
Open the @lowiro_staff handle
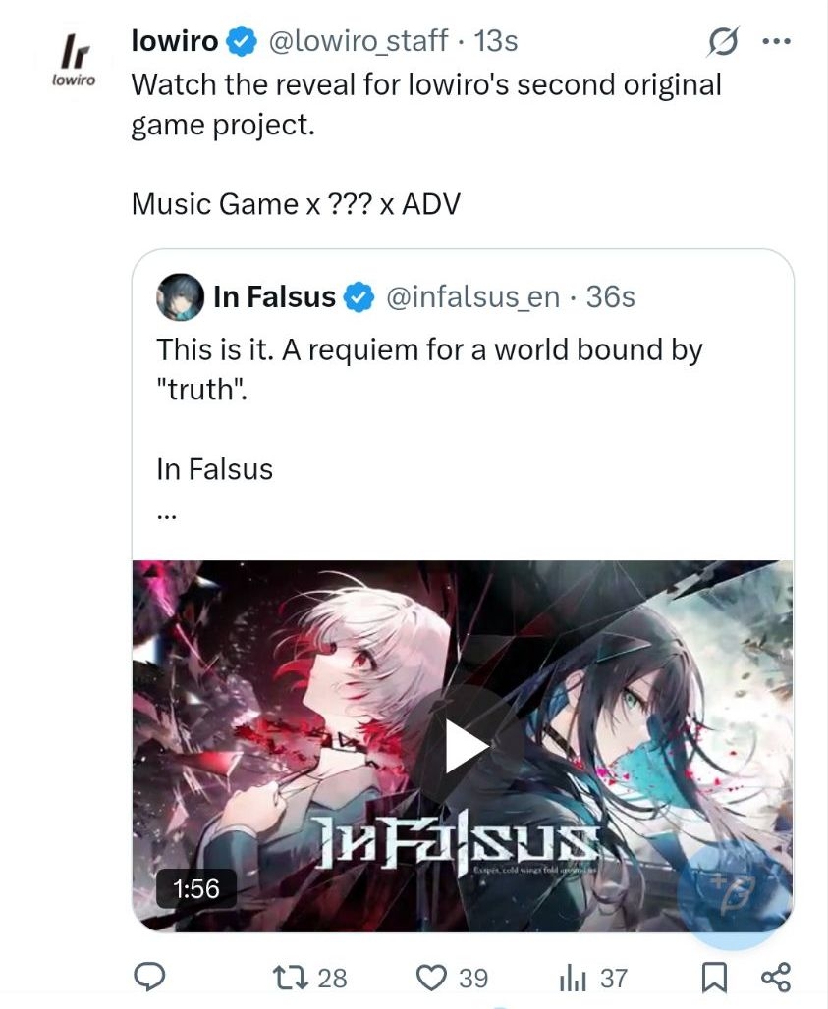[358, 41]
